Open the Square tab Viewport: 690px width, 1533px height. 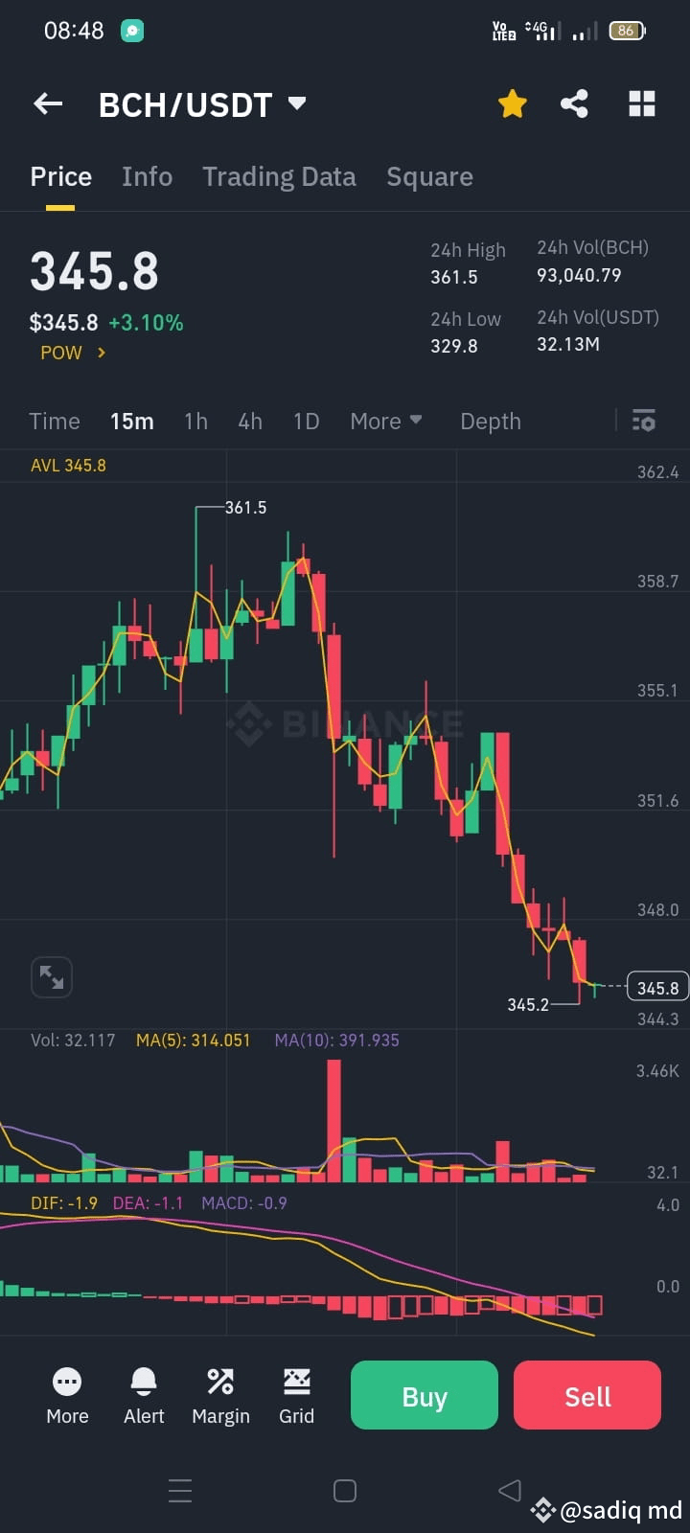tap(429, 176)
